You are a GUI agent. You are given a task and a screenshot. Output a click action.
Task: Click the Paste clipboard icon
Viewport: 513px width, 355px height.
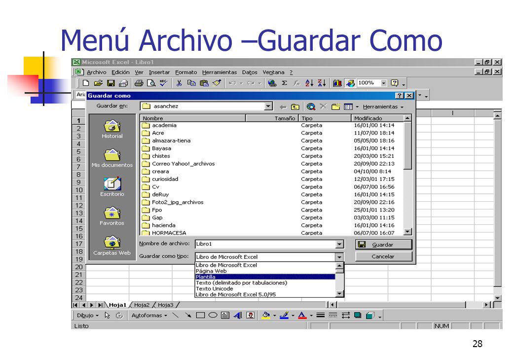(204, 83)
